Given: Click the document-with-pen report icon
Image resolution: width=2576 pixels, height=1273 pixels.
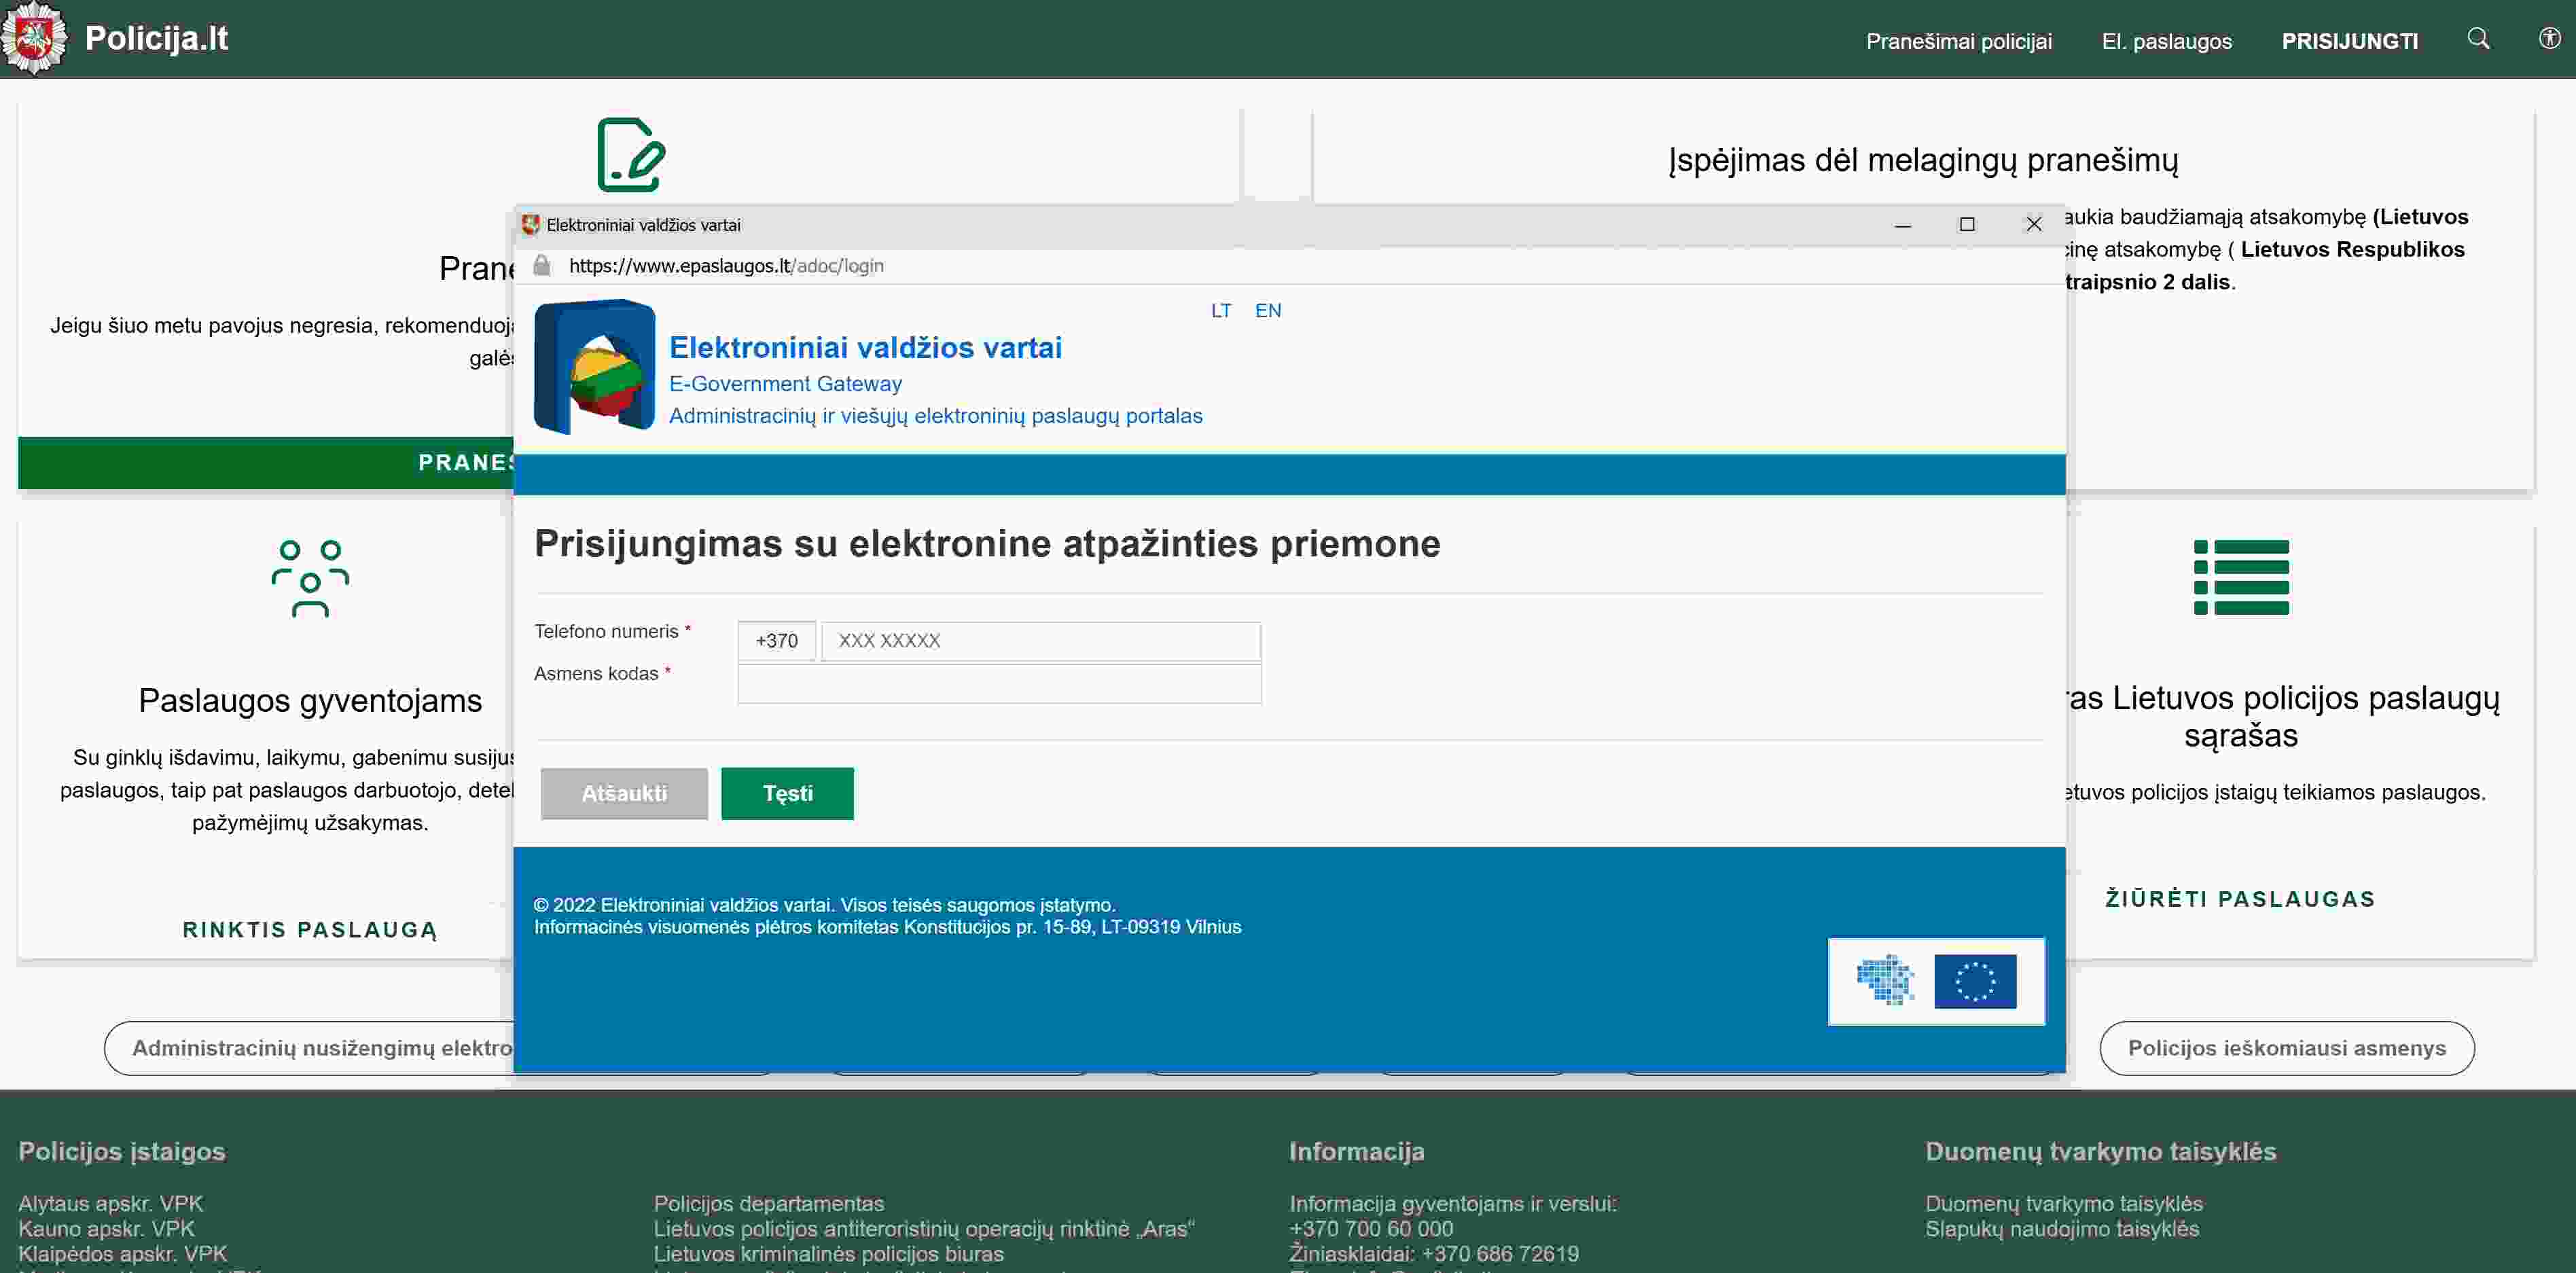Looking at the screenshot, I should pyautogui.click(x=631, y=154).
